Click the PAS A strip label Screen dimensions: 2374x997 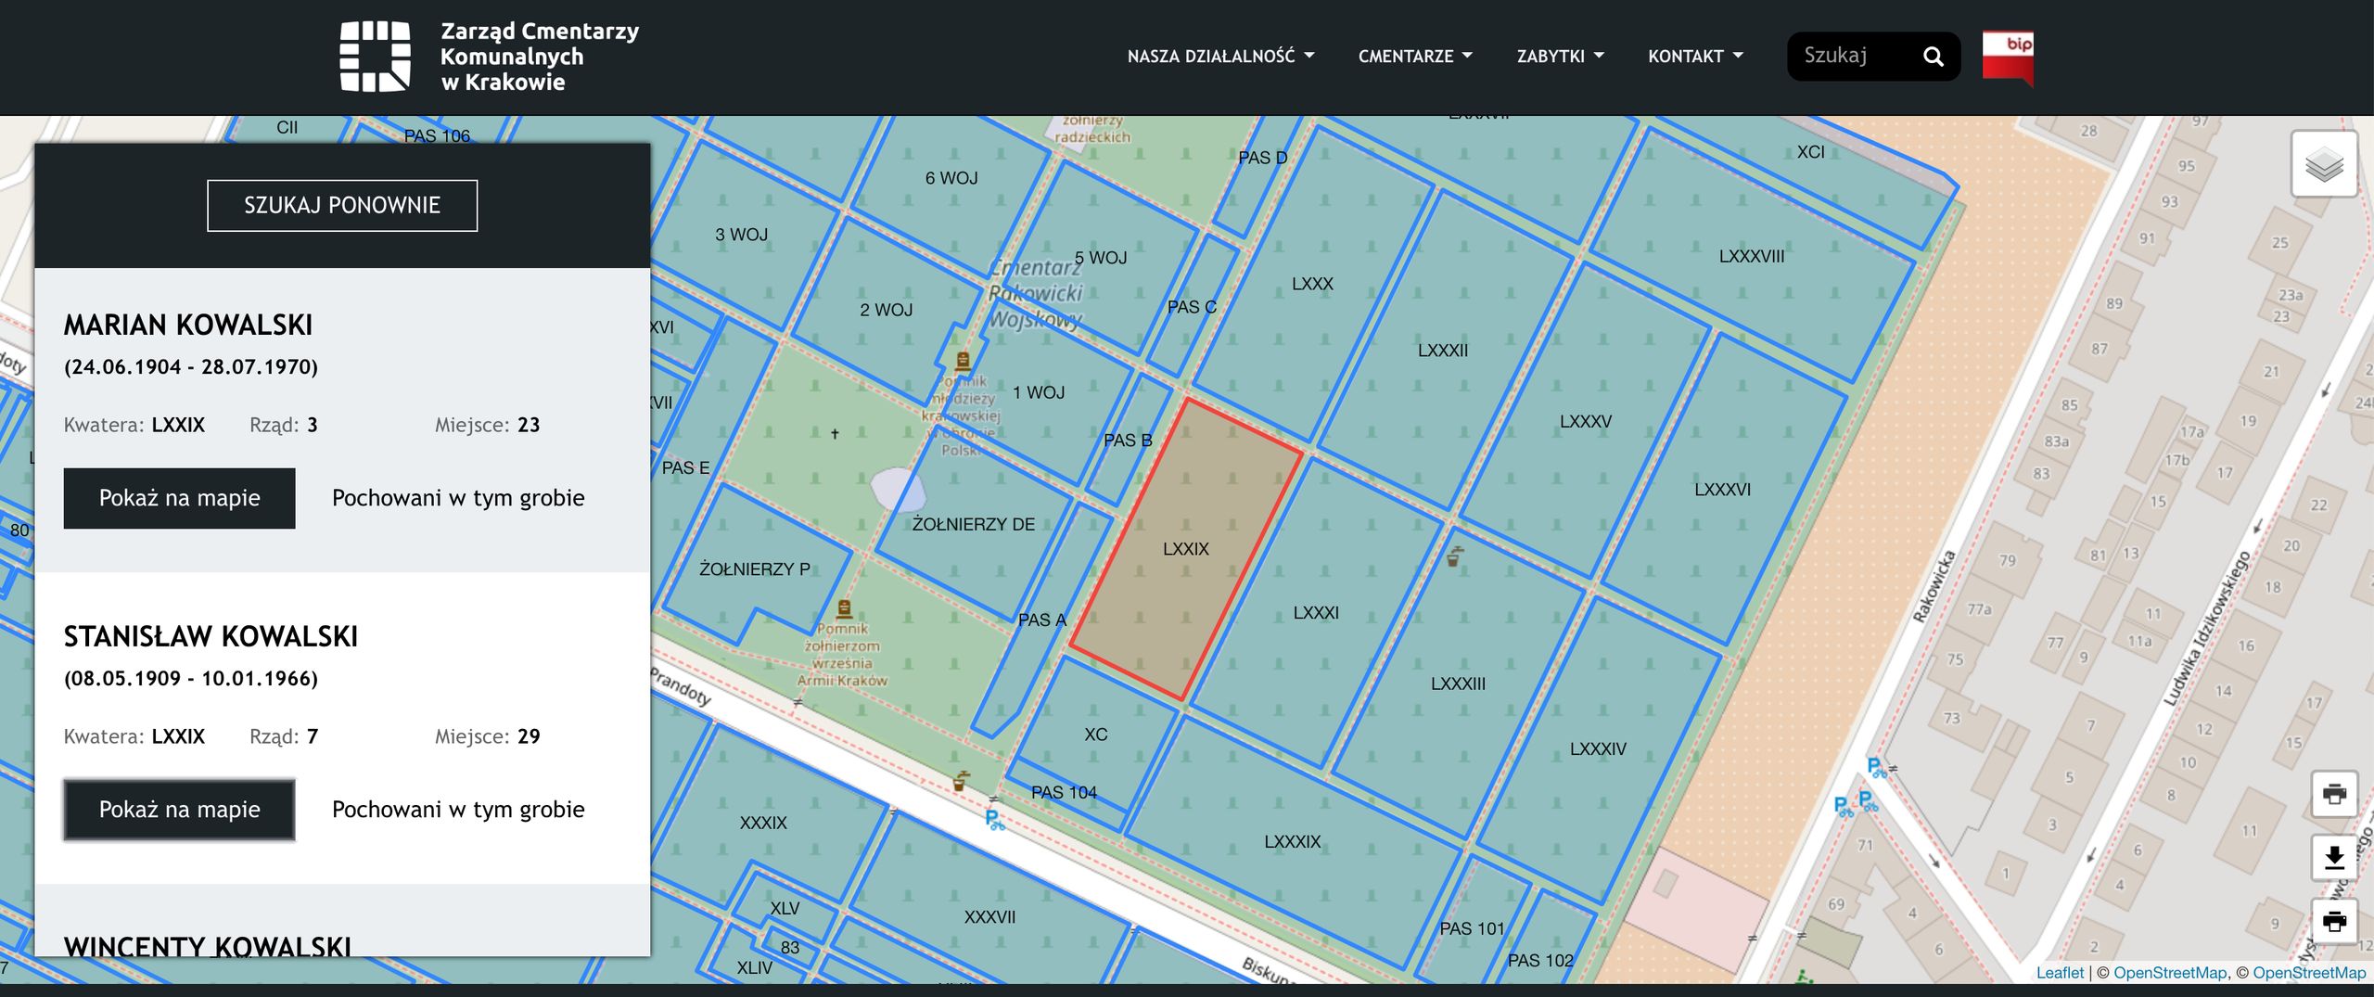(x=1042, y=620)
